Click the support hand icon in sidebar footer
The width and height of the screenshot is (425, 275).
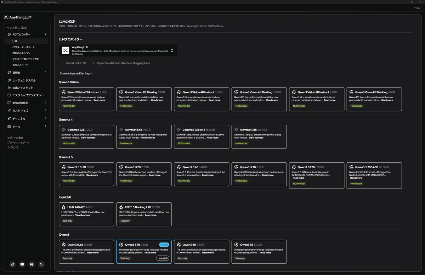[13, 264]
